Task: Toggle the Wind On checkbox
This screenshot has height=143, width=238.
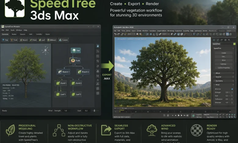Action: pos(232,89)
